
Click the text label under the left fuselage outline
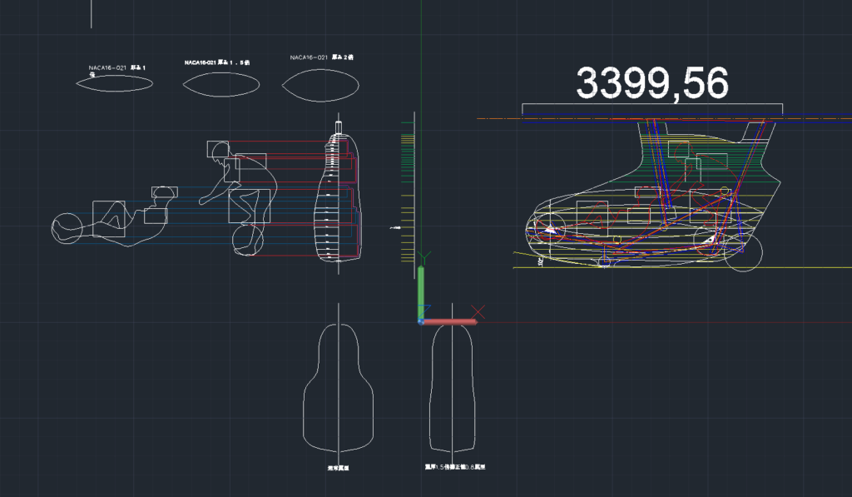click(338, 469)
